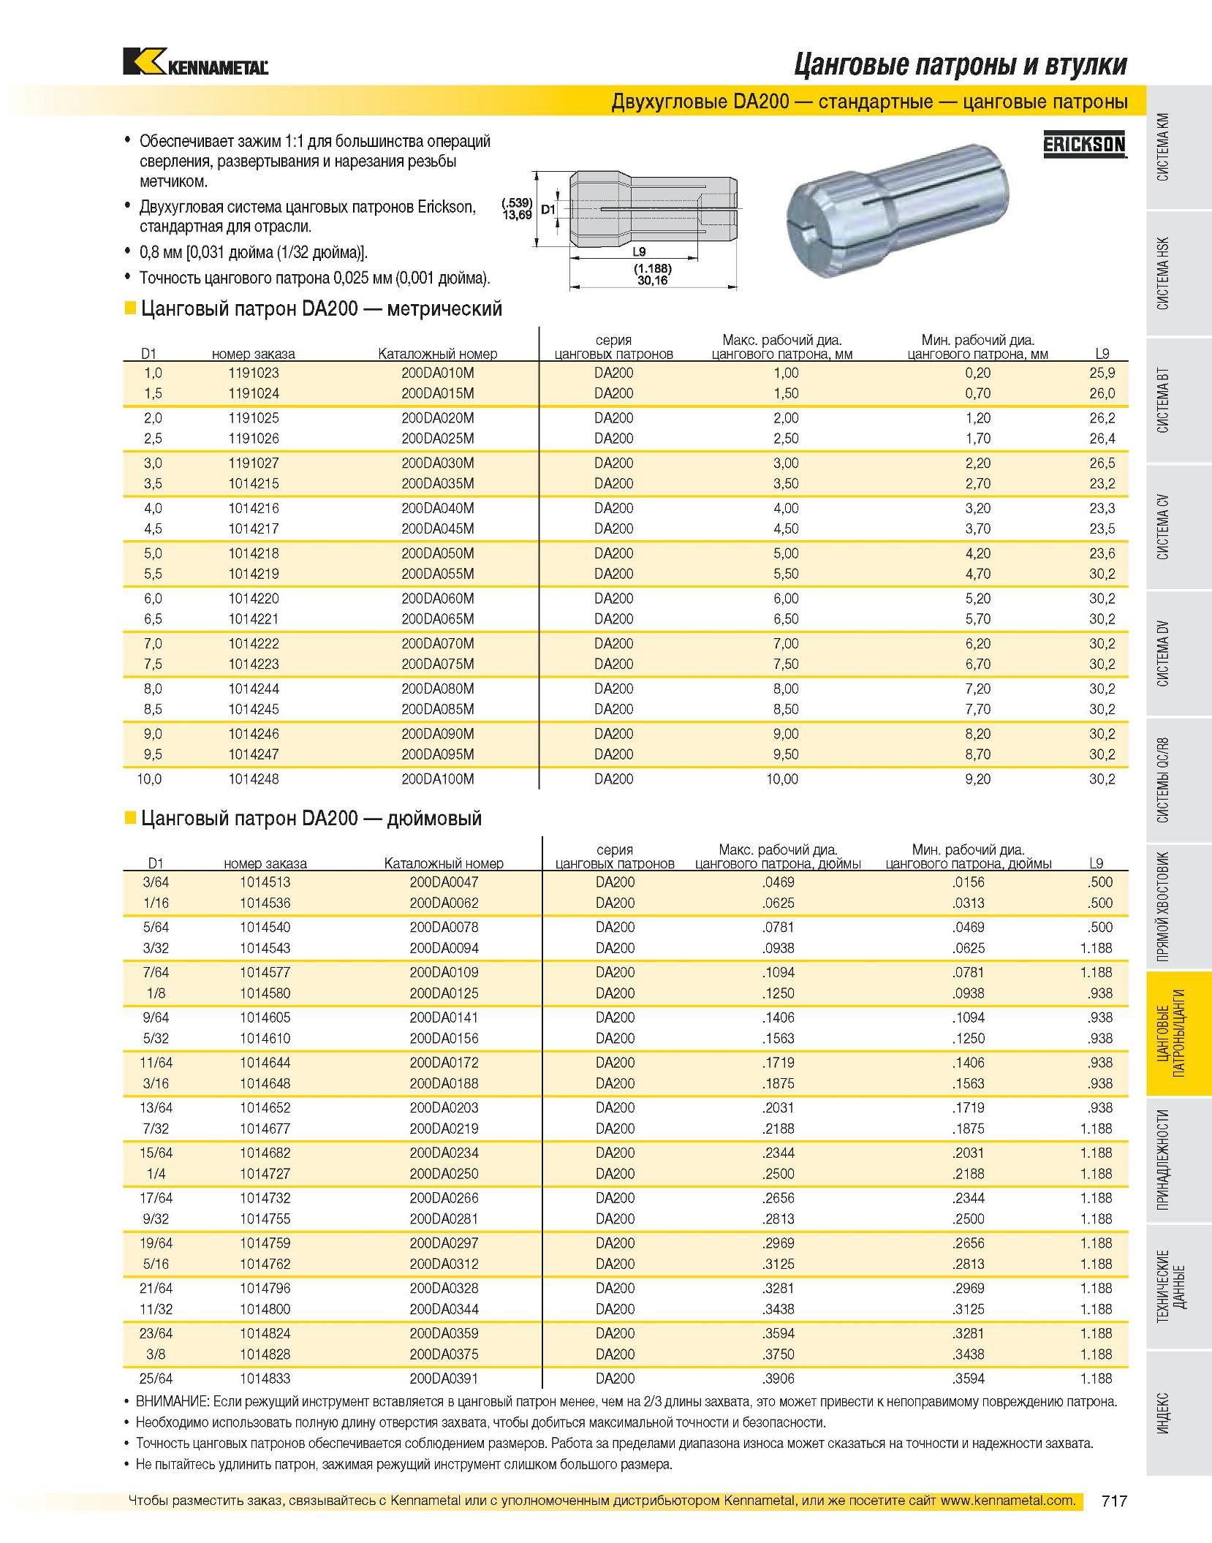This screenshot has width=1212, height=1543.
Task: Select catalog number 200DA0125
Action: click(x=444, y=993)
